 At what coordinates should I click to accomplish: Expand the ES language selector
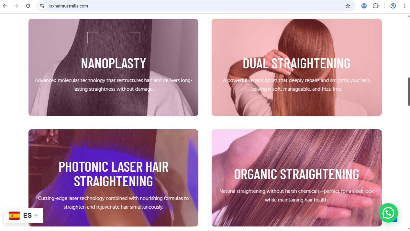coord(24,215)
